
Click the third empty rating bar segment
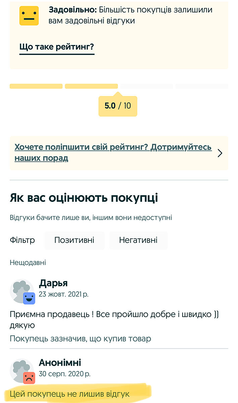(147, 86)
